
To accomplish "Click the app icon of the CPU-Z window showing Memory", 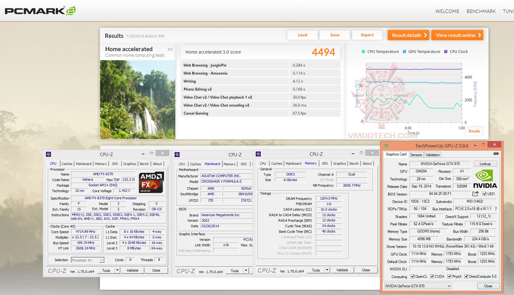I will click(259, 154).
